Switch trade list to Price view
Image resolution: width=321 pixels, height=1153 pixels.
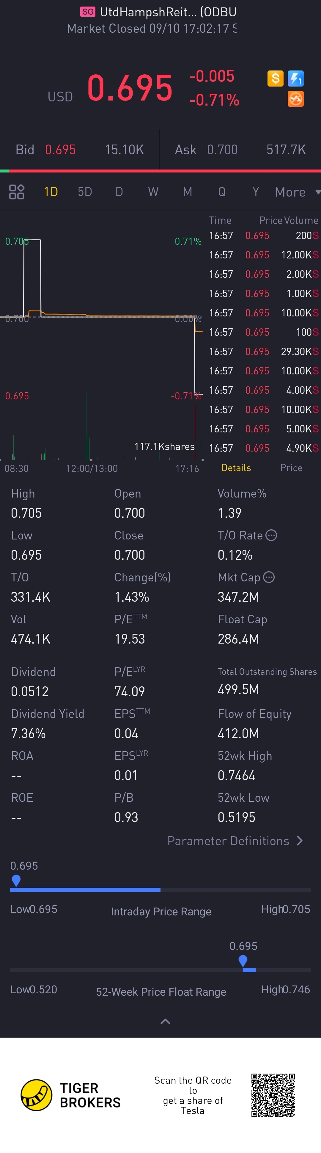tap(291, 468)
